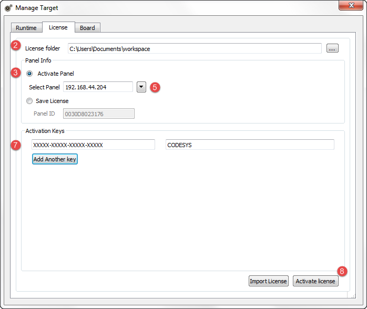Click the XXXXX activation key input field
This screenshot has width=367, height=309.
(93, 145)
